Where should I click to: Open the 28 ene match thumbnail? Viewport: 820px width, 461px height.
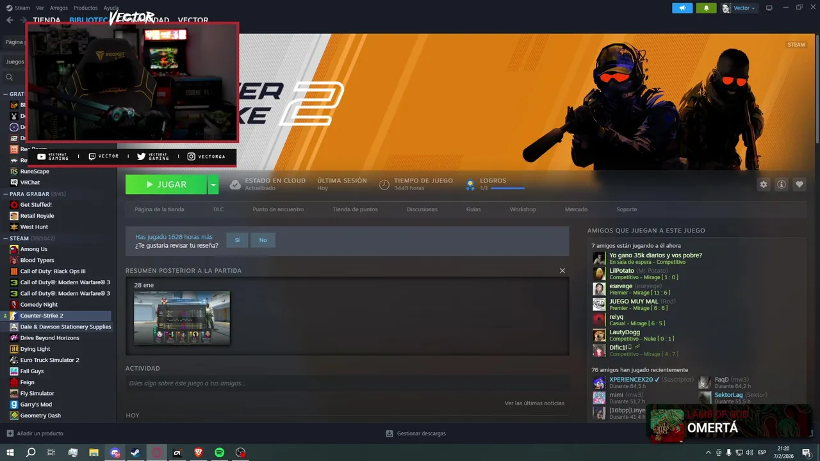coord(182,318)
